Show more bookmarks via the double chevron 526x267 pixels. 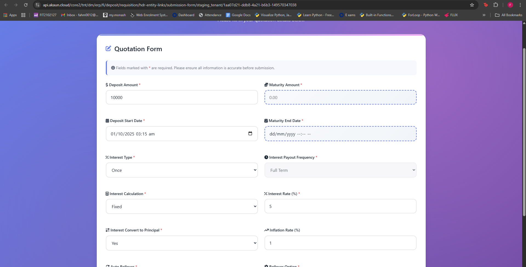pos(484,15)
